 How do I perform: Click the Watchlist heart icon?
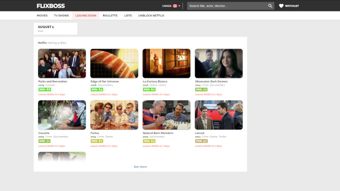pyautogui.click(x=281, y=6)
